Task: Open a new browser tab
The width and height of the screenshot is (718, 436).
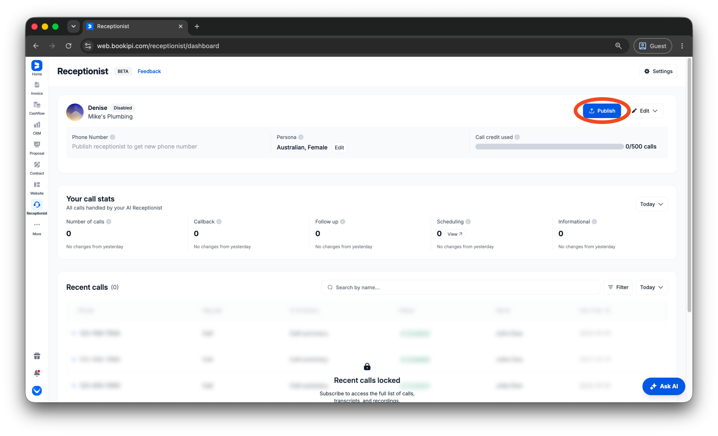Action: [x=197, y=26]
